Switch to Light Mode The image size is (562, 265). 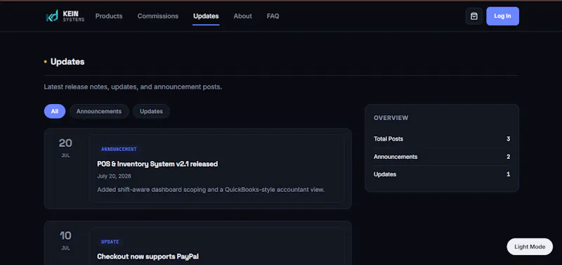pyautogui.click(x=530, y=247)
